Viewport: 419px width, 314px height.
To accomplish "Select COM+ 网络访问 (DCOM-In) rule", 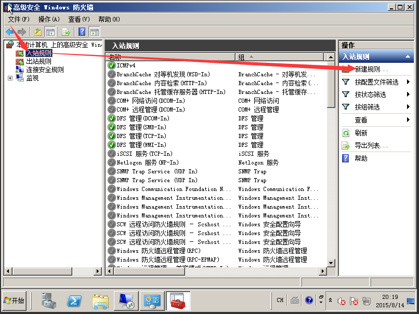I will [216, 101].
